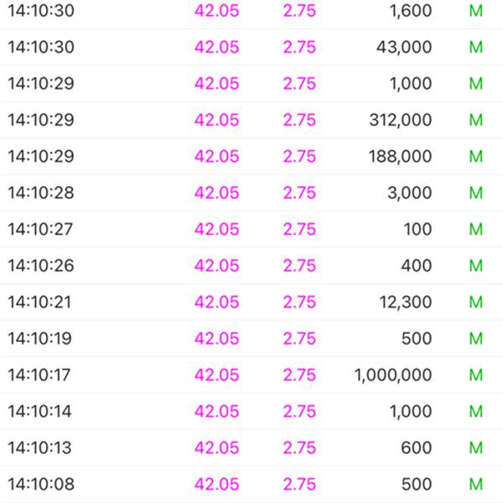Select the 14:10:29 trade of 1,000 shares
This screenshot has width=503, height=503.
coord(251,83)
